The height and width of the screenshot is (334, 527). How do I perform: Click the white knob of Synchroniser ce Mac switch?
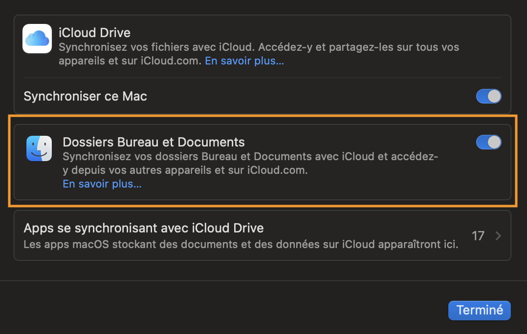click(x=494, y=96)
